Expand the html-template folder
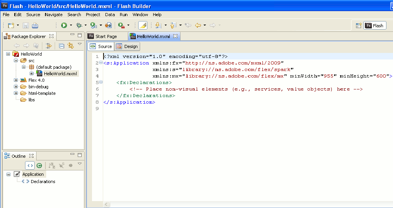The width and height of the screenshot is (393, 208). pos(16,93)
